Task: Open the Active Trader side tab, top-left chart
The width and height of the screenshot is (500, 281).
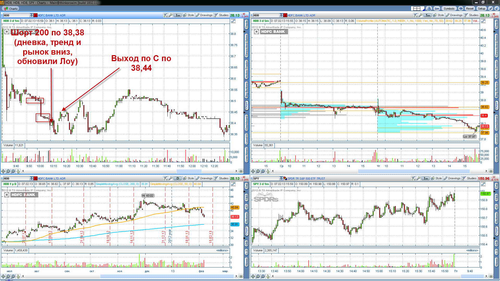Action: (x=247, y=69)
